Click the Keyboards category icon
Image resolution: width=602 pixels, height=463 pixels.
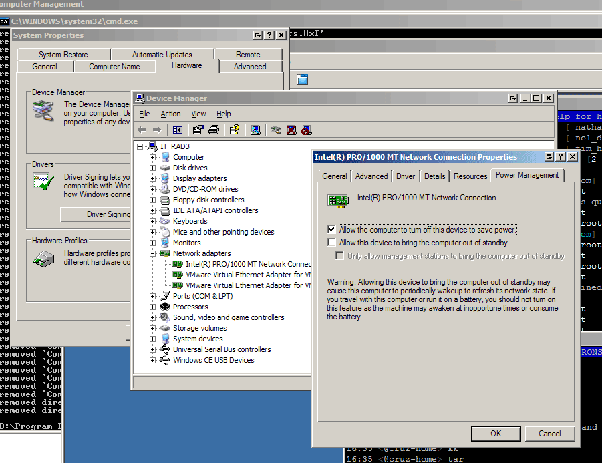tap(165, 221)
